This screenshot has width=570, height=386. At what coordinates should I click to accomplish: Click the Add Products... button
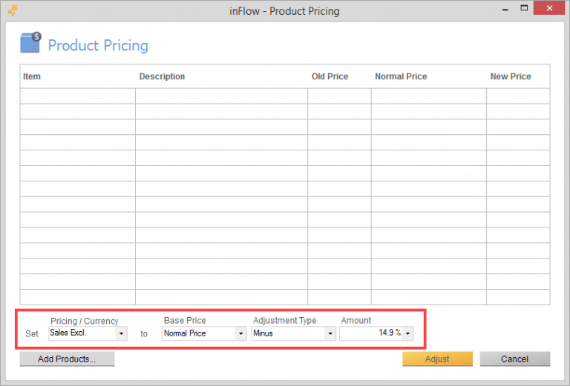pos(68,359)
